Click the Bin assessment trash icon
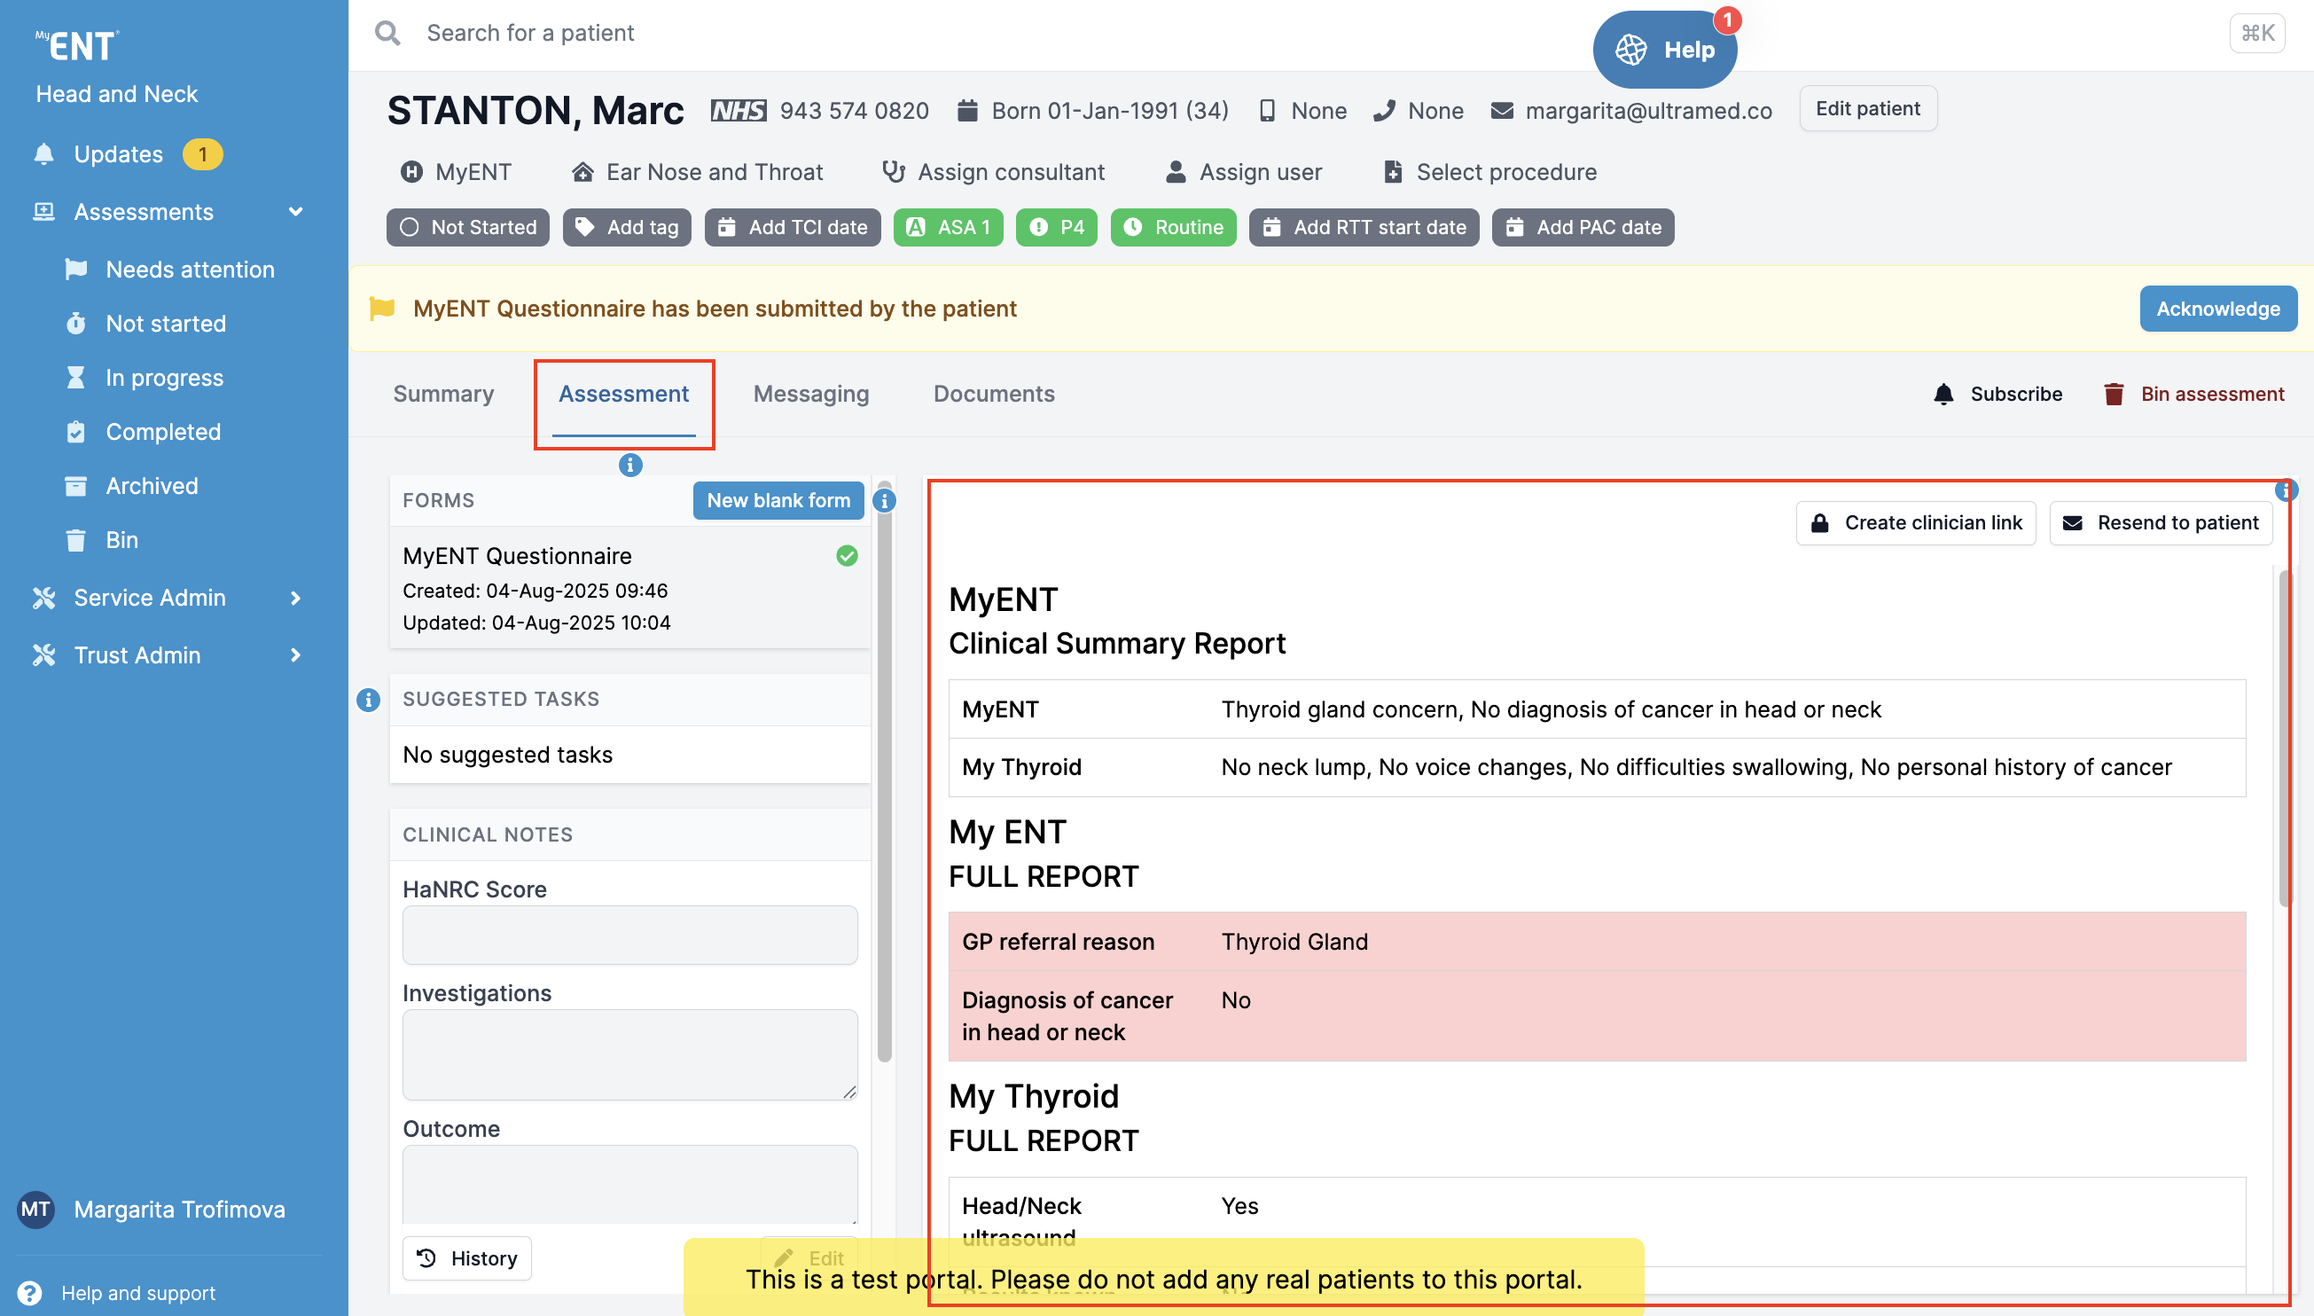 [x=2113, y=394]
